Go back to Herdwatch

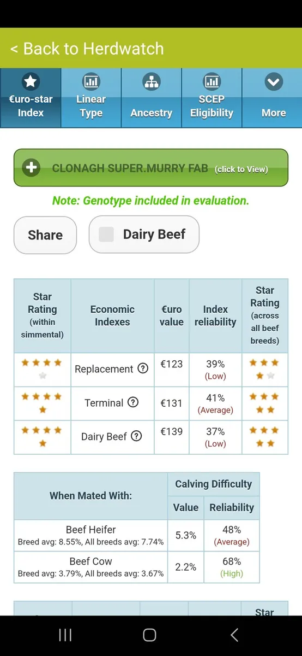click(x=87, y=48)
